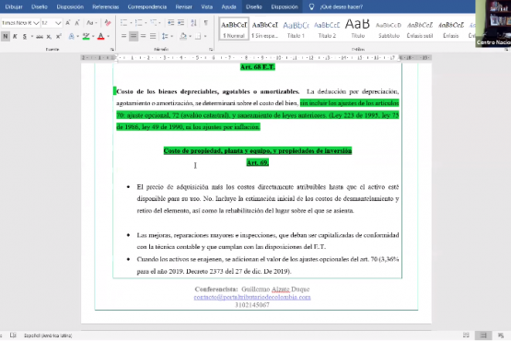Image resolution: width=511 pixels, height=341 pixels.
Task: Switch to the Correspondencia tab
Action: pyautogui.click(x=147, y=6)
